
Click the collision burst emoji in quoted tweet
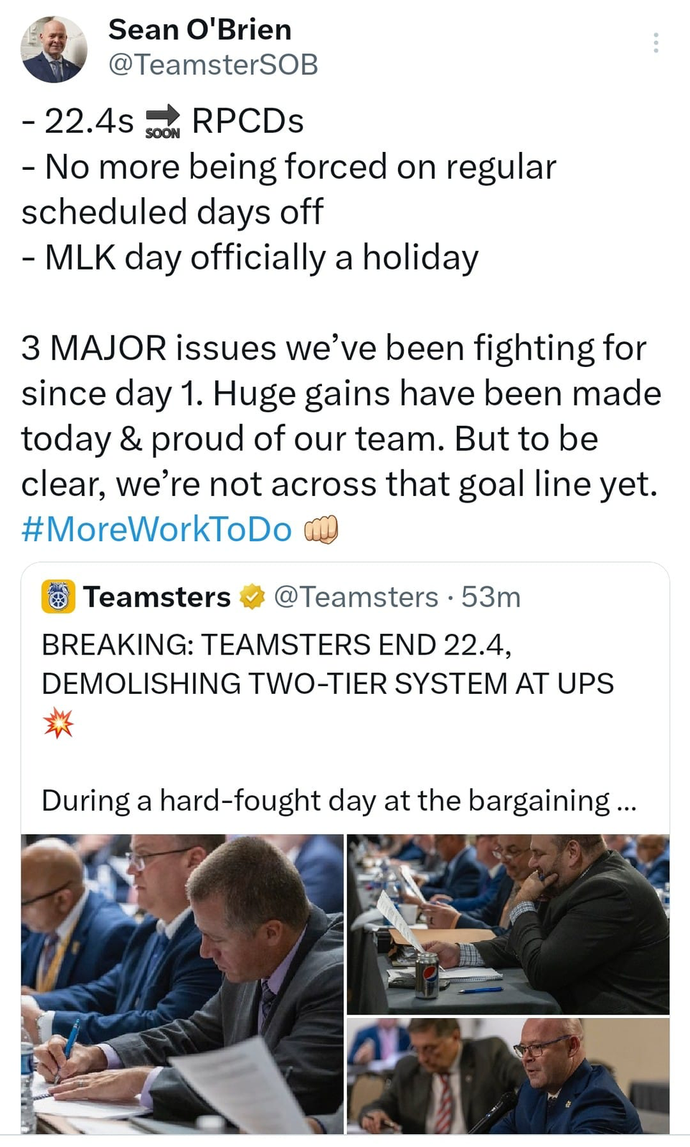58,723
